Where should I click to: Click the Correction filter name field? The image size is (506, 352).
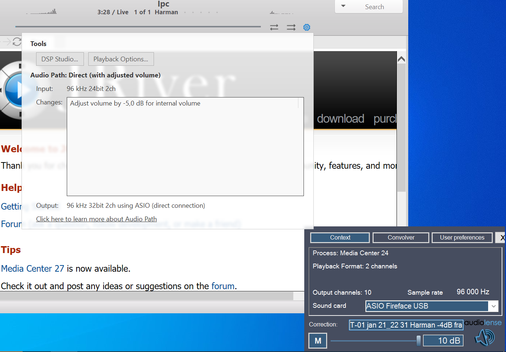pos(406,325)
